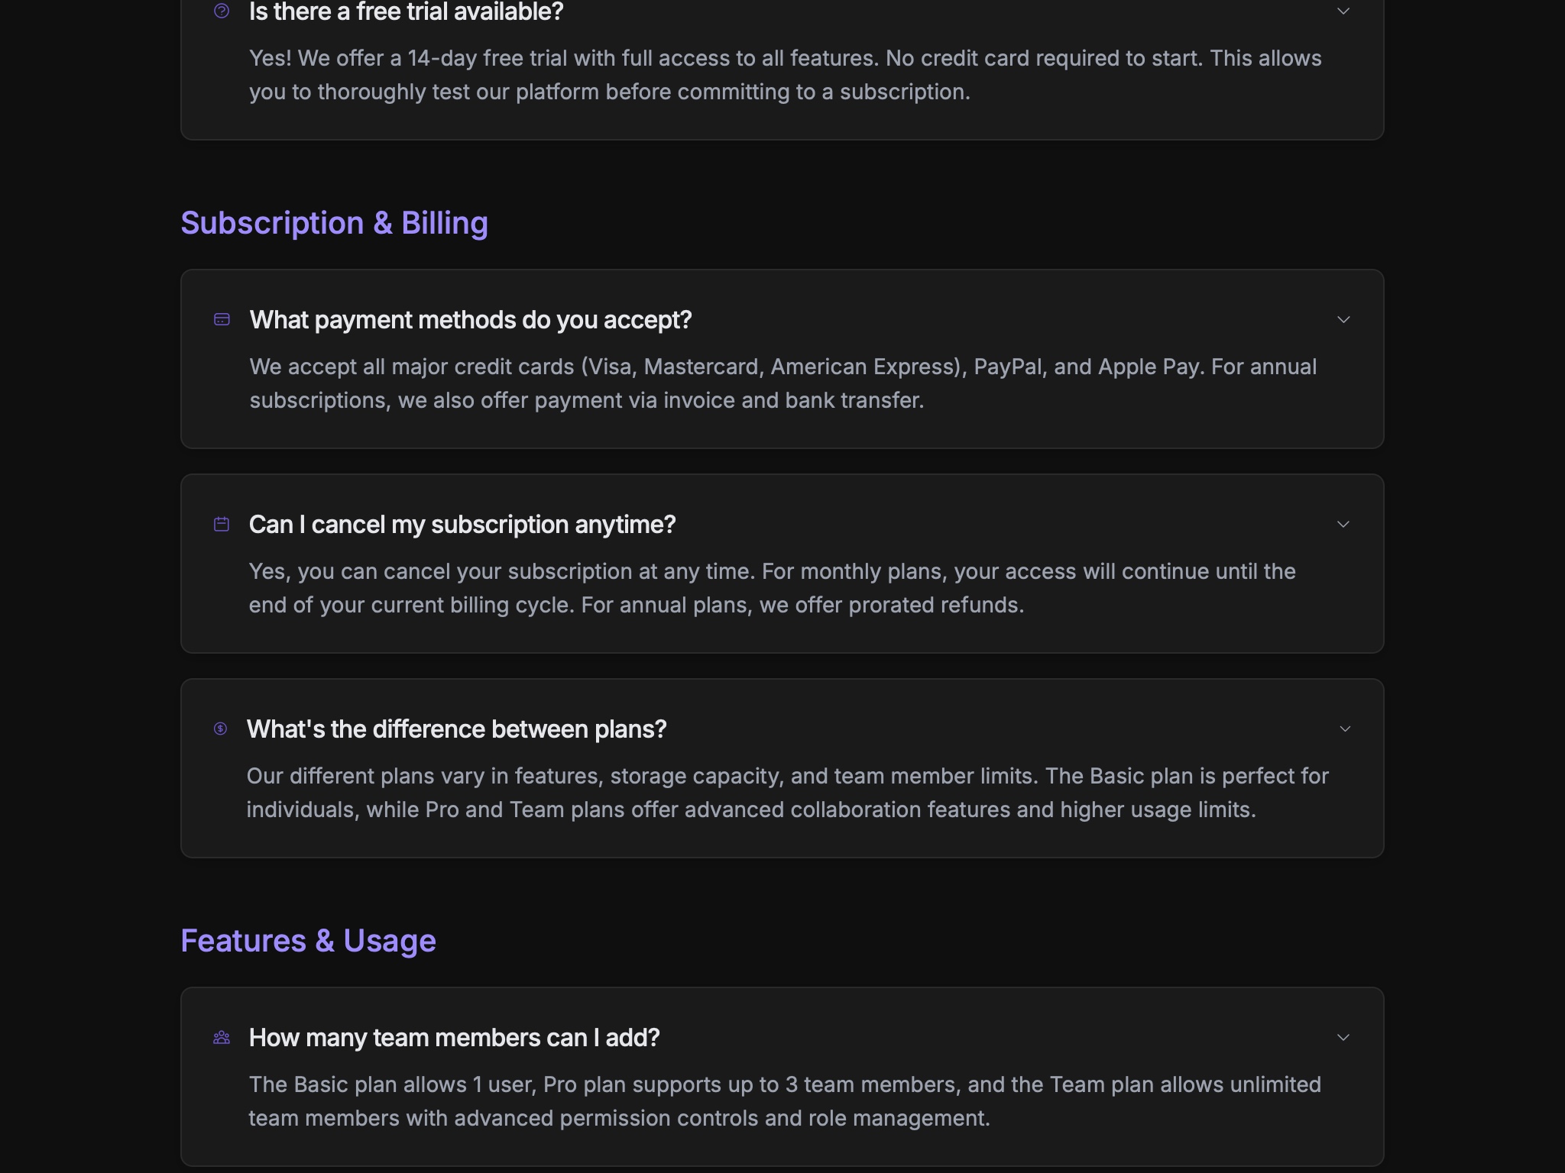
Task: Click the Features & Usage heading
Action: (308, 941)
